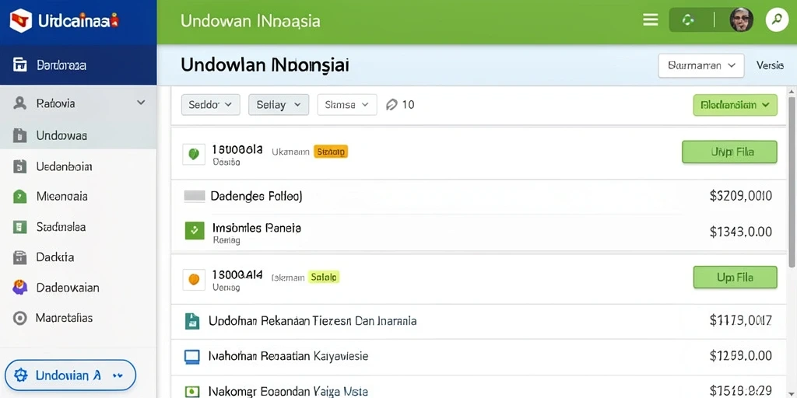
Task: Click the first Unp Fila button
Action: click(x=729, y=152)
